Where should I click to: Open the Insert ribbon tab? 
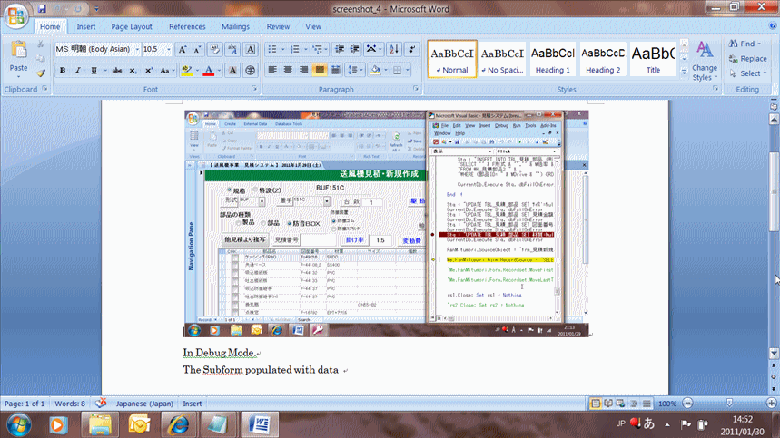click(x=86, y=27)
